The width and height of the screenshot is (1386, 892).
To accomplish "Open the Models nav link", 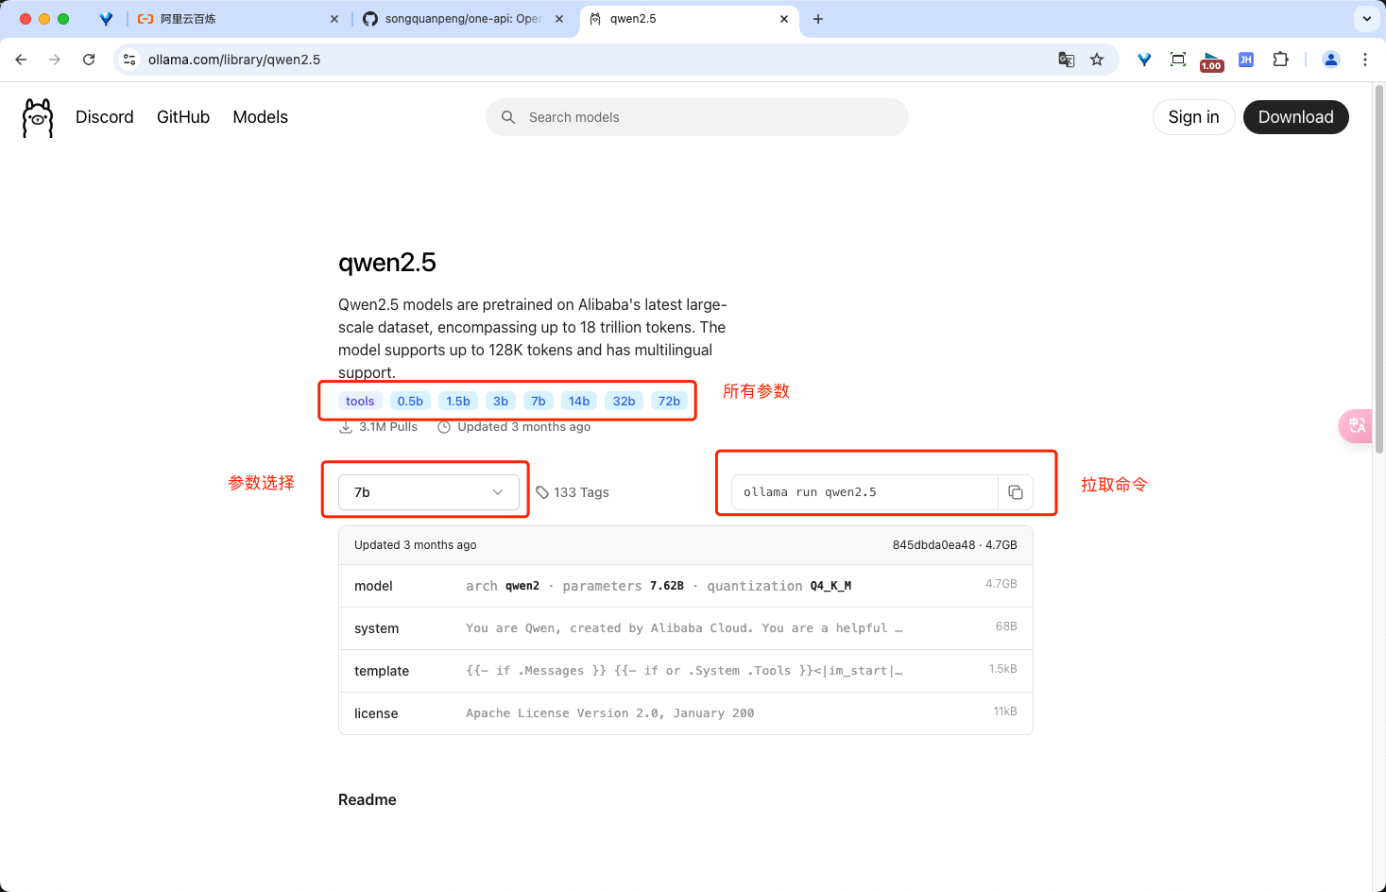I will [x=261, y=117].
